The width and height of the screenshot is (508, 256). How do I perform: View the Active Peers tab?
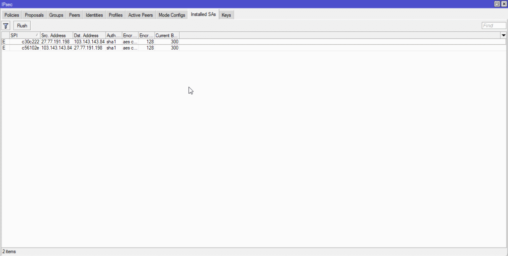click(141, 15)
